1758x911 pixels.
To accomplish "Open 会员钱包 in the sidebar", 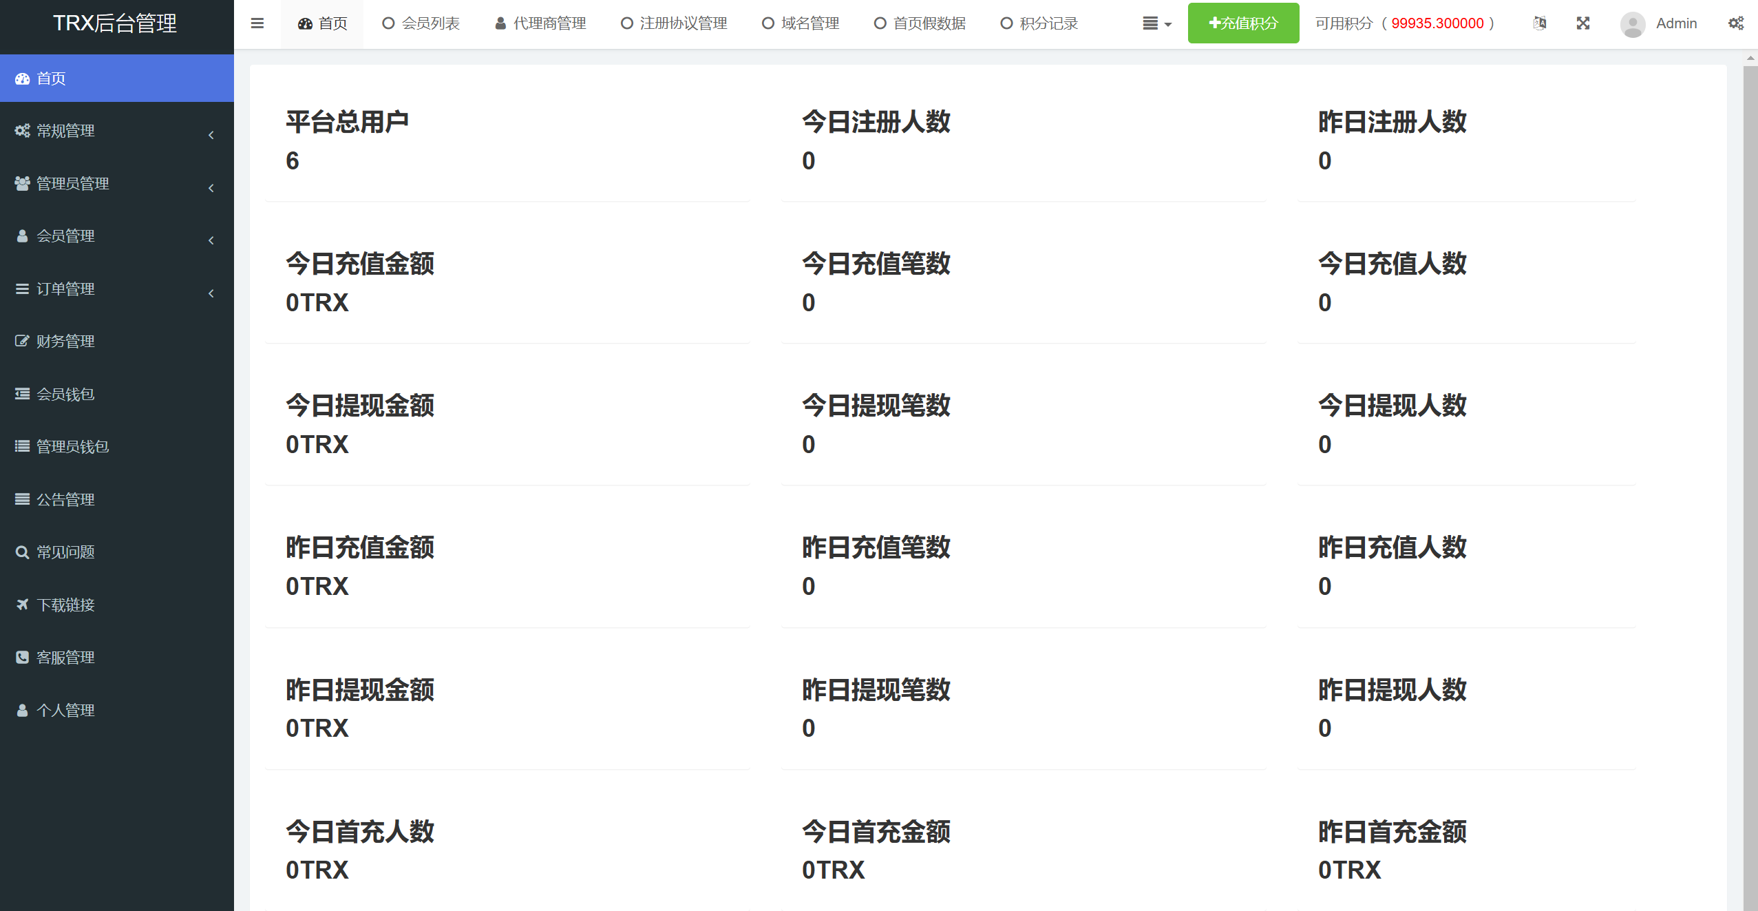I will (65, 395).
